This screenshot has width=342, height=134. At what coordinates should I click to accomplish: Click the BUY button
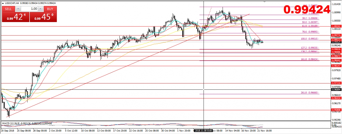click(50, 9)
